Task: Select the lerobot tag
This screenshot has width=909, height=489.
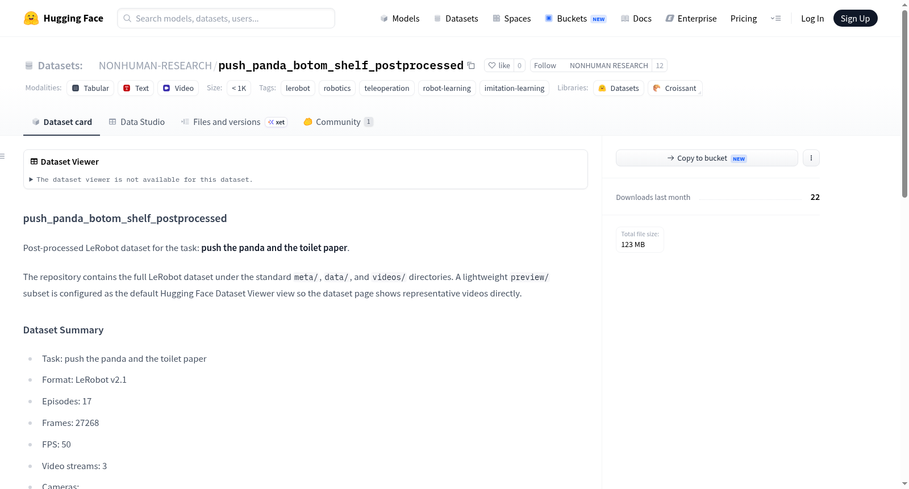Action: [298, 88]
